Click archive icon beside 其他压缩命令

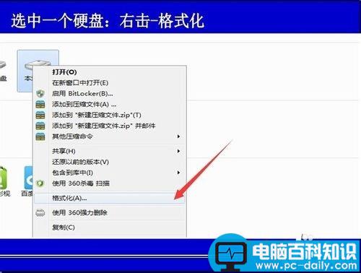(40, 136)
